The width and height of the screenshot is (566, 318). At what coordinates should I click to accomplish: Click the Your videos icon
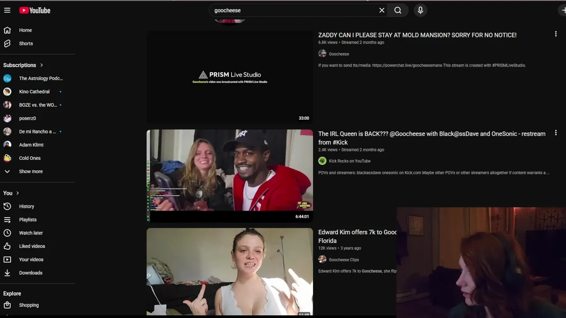pyautogui.click(x=7, y=259)
